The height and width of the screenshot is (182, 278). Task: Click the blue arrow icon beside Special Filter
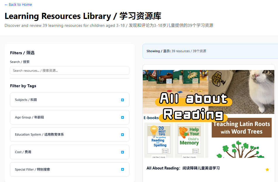[122, 169]
